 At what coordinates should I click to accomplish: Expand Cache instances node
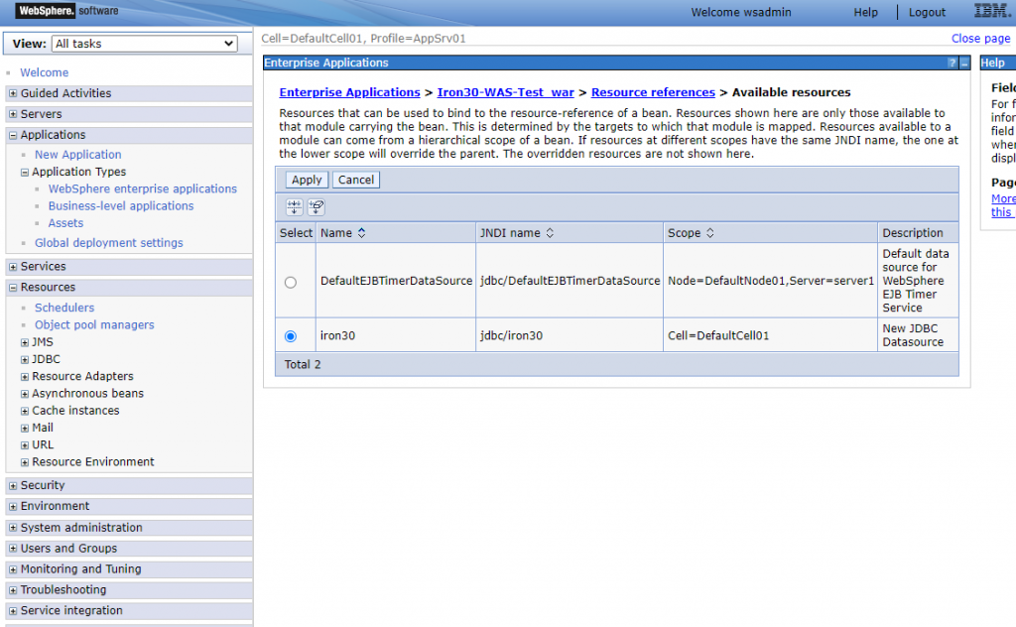click(x=25, y=412)
